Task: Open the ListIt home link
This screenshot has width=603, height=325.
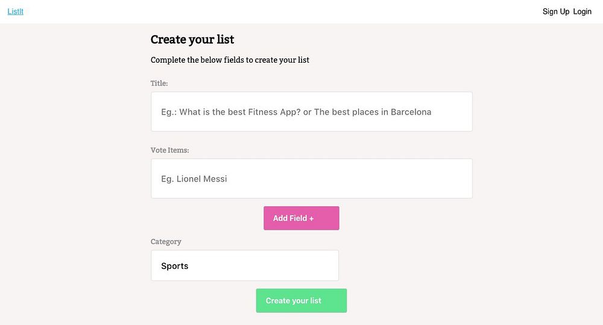Action: pyautogui.click(x=15, y=11)
